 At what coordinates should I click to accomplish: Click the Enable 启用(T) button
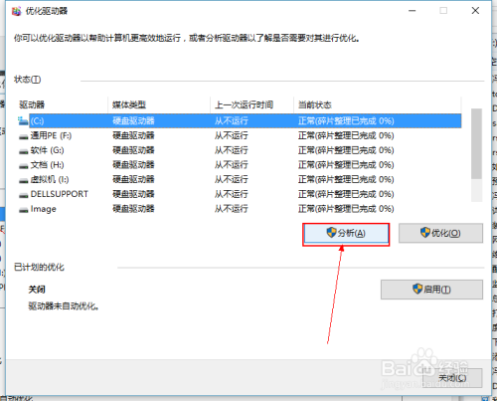click(x=431, y=290)
